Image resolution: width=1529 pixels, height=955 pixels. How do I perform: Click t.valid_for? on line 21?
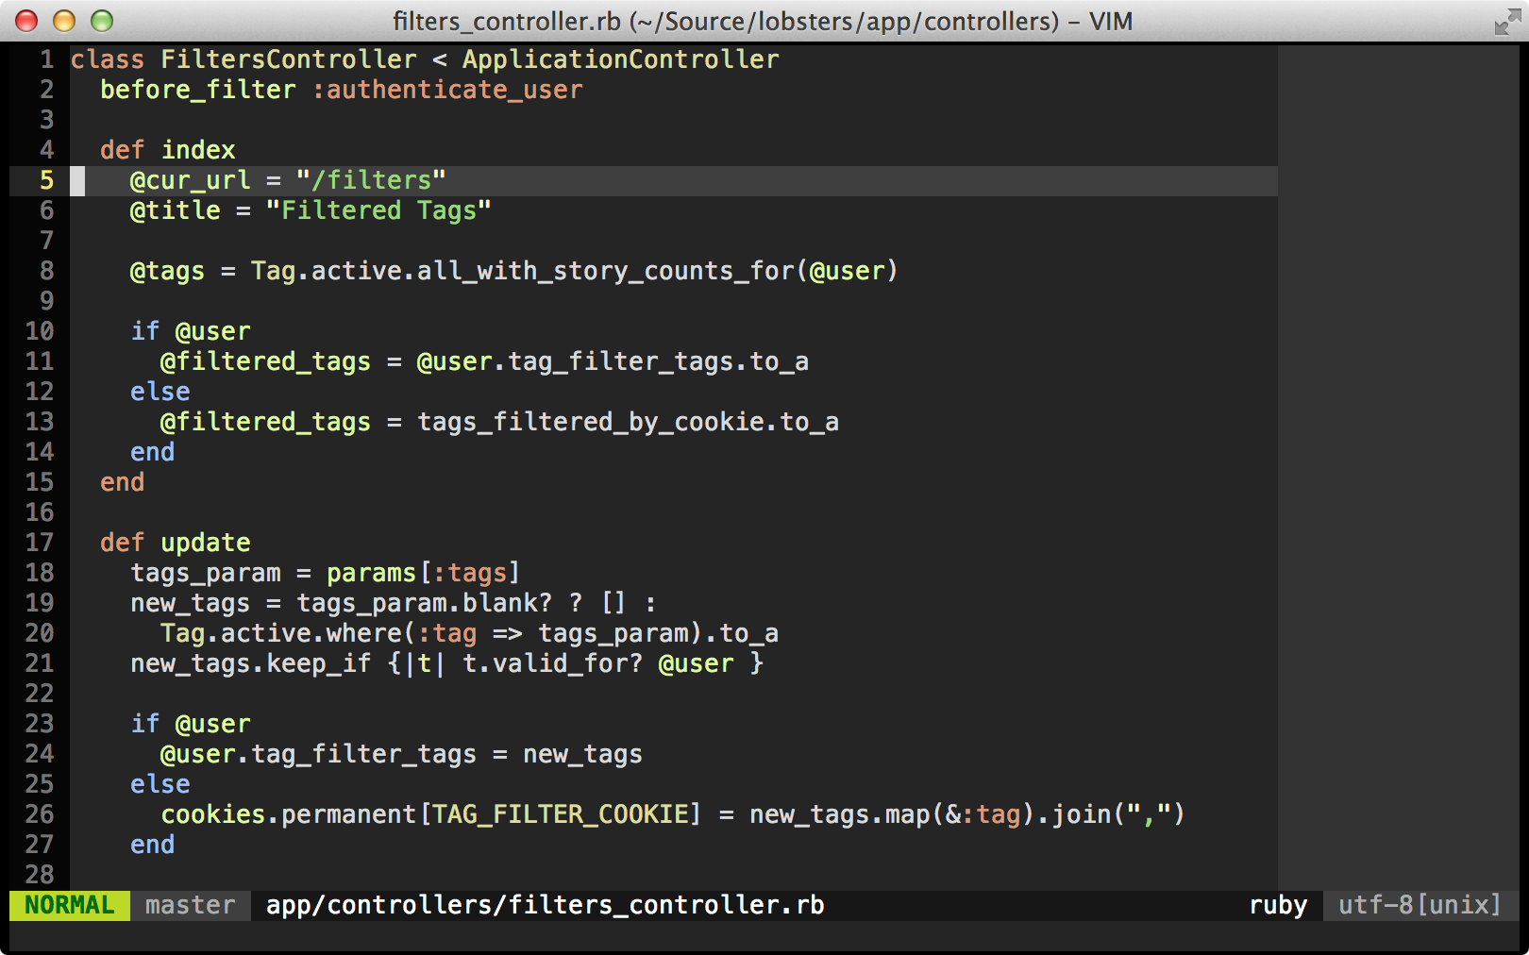click(553, 663)
